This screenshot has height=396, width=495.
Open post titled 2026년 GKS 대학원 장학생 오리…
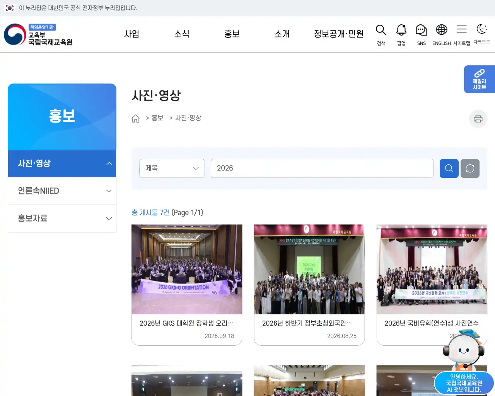click(186, 323)
